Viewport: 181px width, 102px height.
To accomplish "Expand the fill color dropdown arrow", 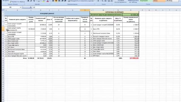I will (x=45, y=1).
